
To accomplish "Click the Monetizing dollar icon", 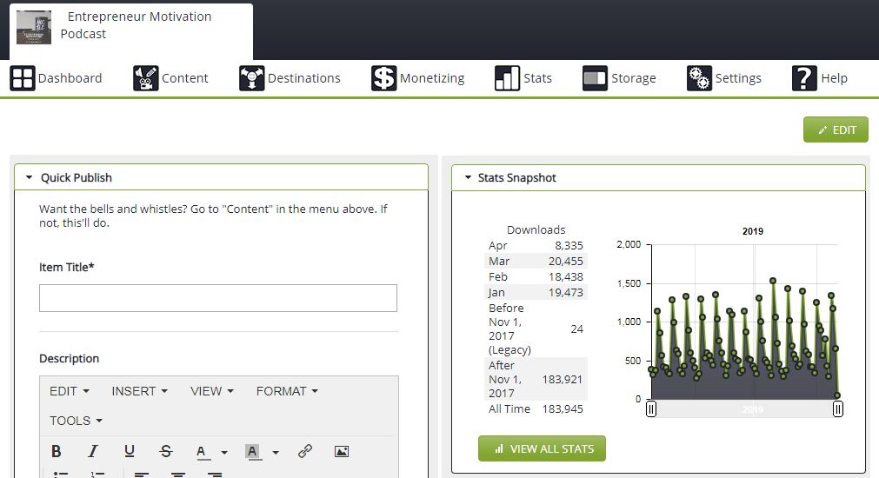I will 384,78.
